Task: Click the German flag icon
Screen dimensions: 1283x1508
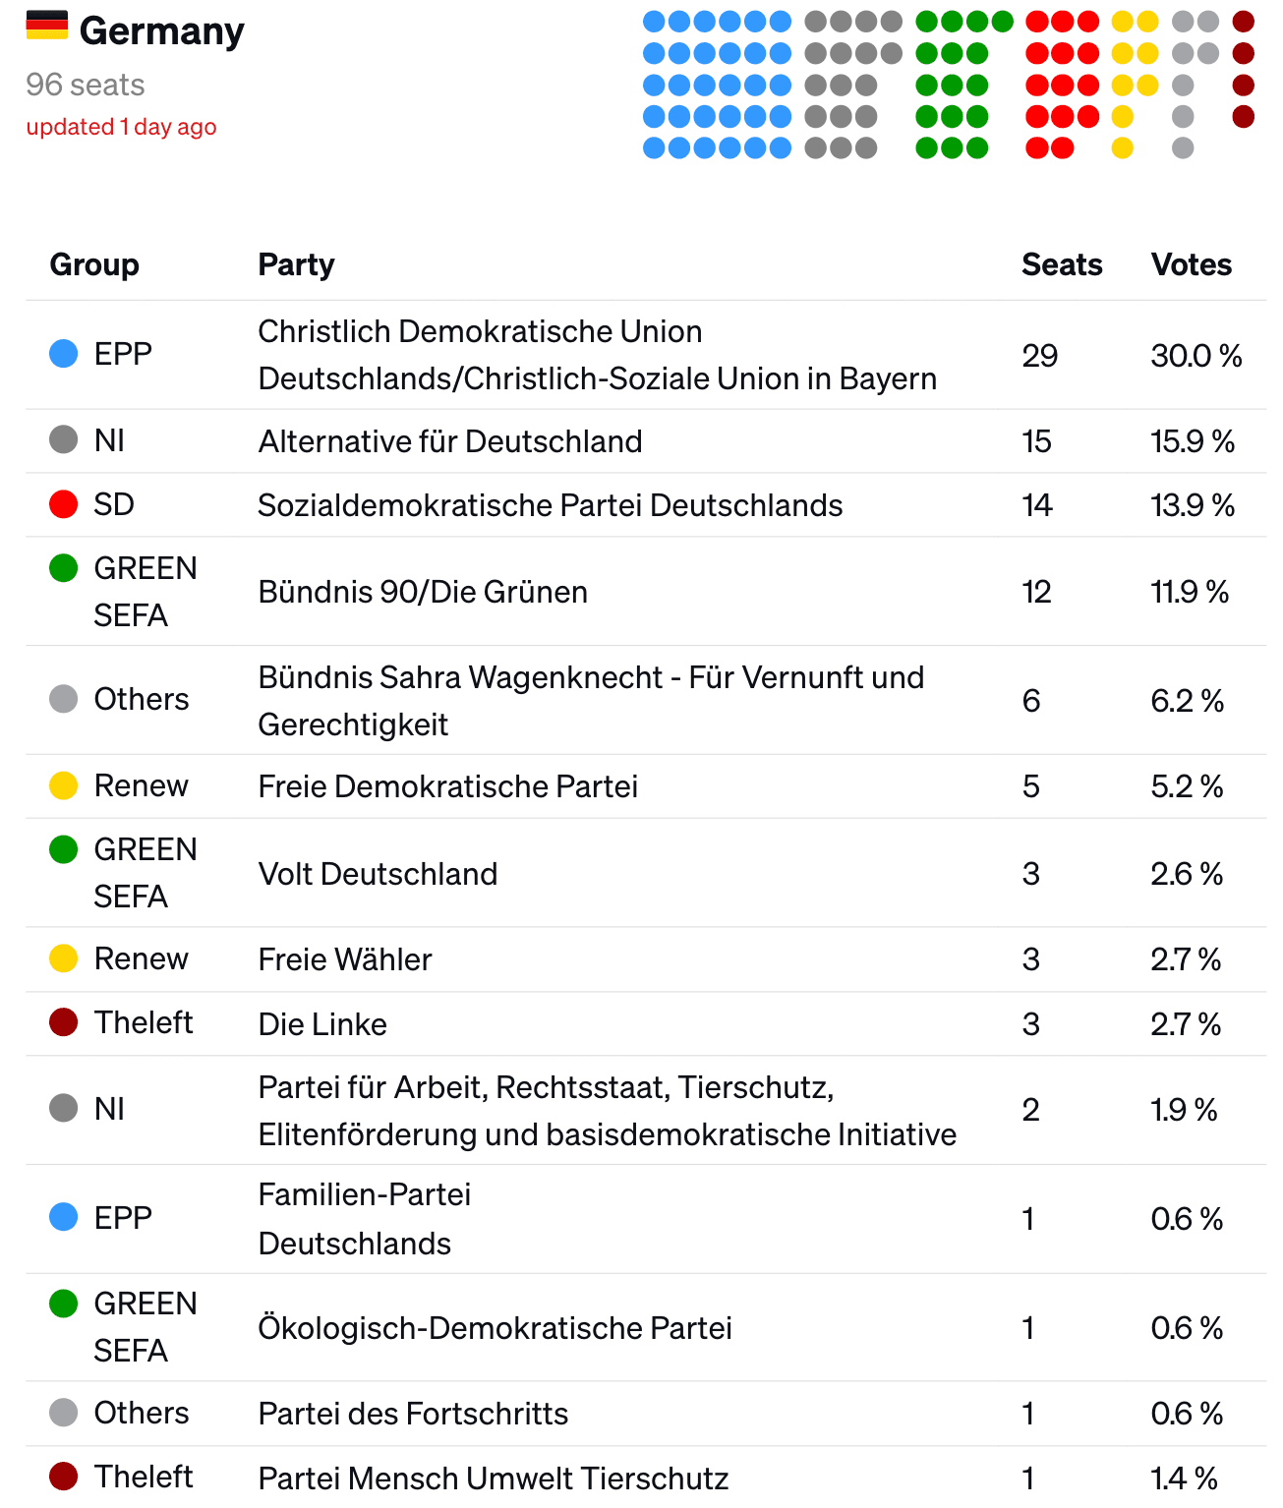Action: coord(46,25)
